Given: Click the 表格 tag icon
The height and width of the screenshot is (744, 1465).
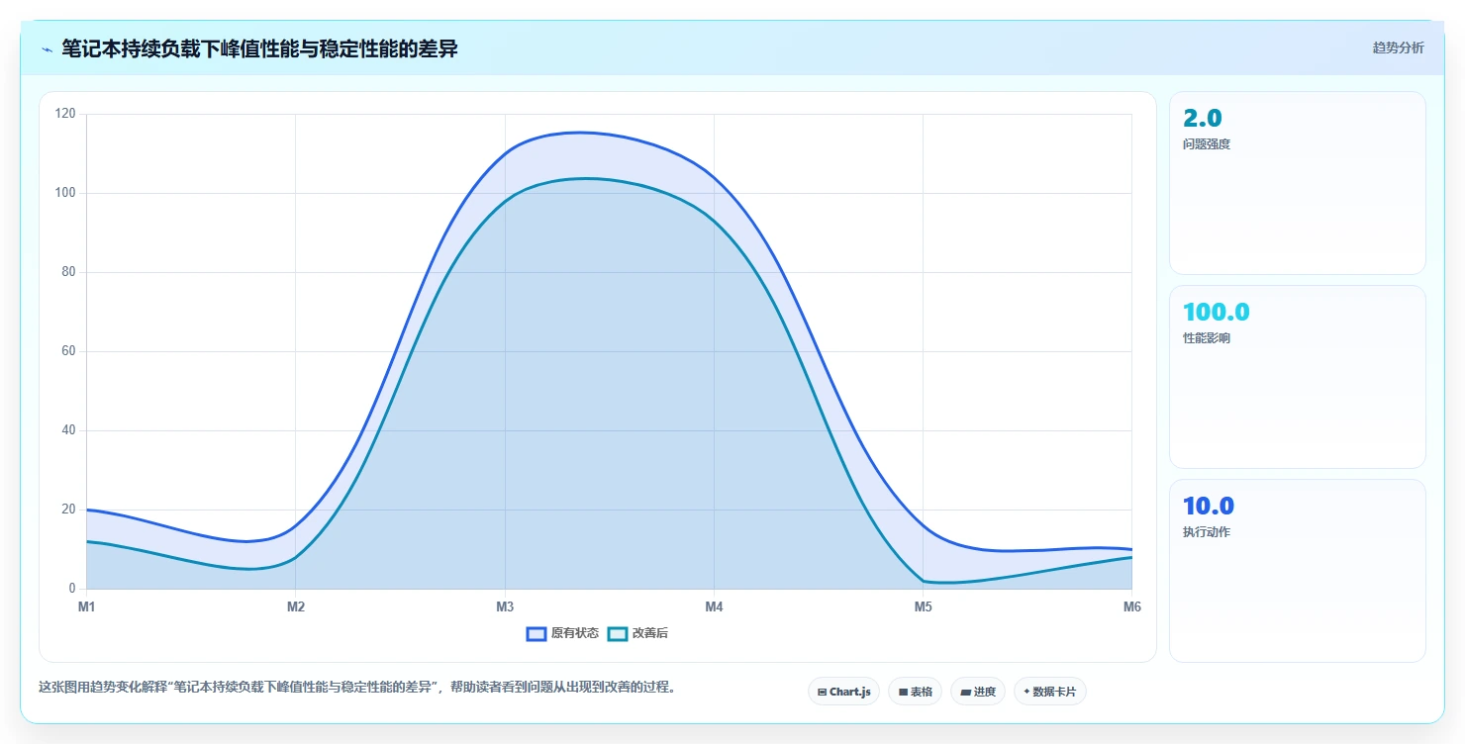Looking at the screenshot, I should point(903,693).
